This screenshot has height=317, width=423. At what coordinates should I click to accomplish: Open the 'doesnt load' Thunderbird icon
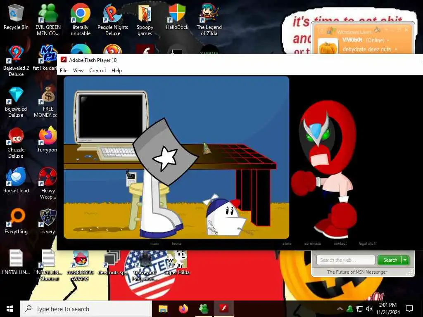16,181
